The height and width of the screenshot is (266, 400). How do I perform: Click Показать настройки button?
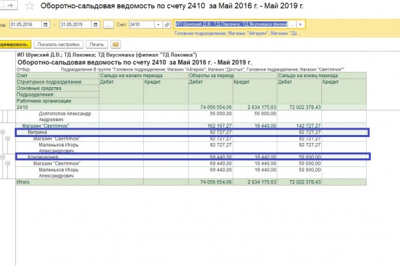pyautogui.click(x=59, y=45)
